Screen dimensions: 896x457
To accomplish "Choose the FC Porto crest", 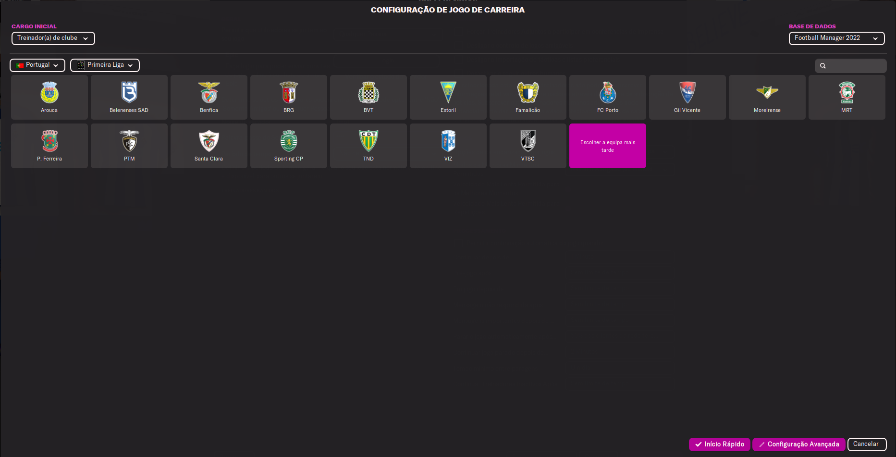I will pos(608,92).
